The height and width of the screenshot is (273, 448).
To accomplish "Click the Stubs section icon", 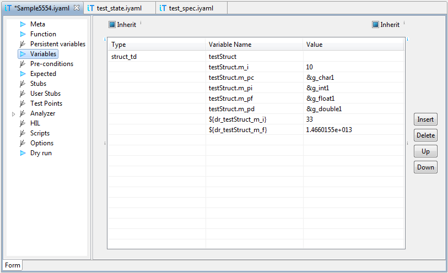I will (x=23, y=84).
